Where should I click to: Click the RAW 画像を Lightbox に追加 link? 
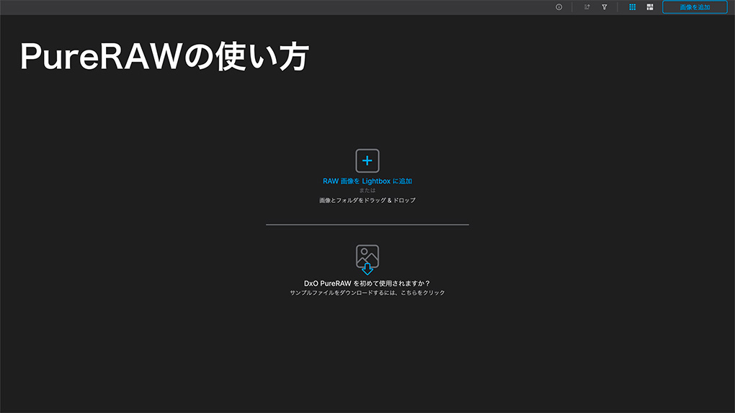(x=367, y=181)
